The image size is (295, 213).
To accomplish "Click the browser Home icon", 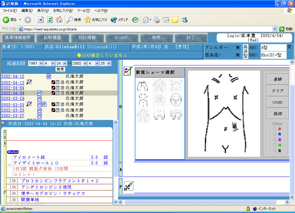I will point(59,19).
